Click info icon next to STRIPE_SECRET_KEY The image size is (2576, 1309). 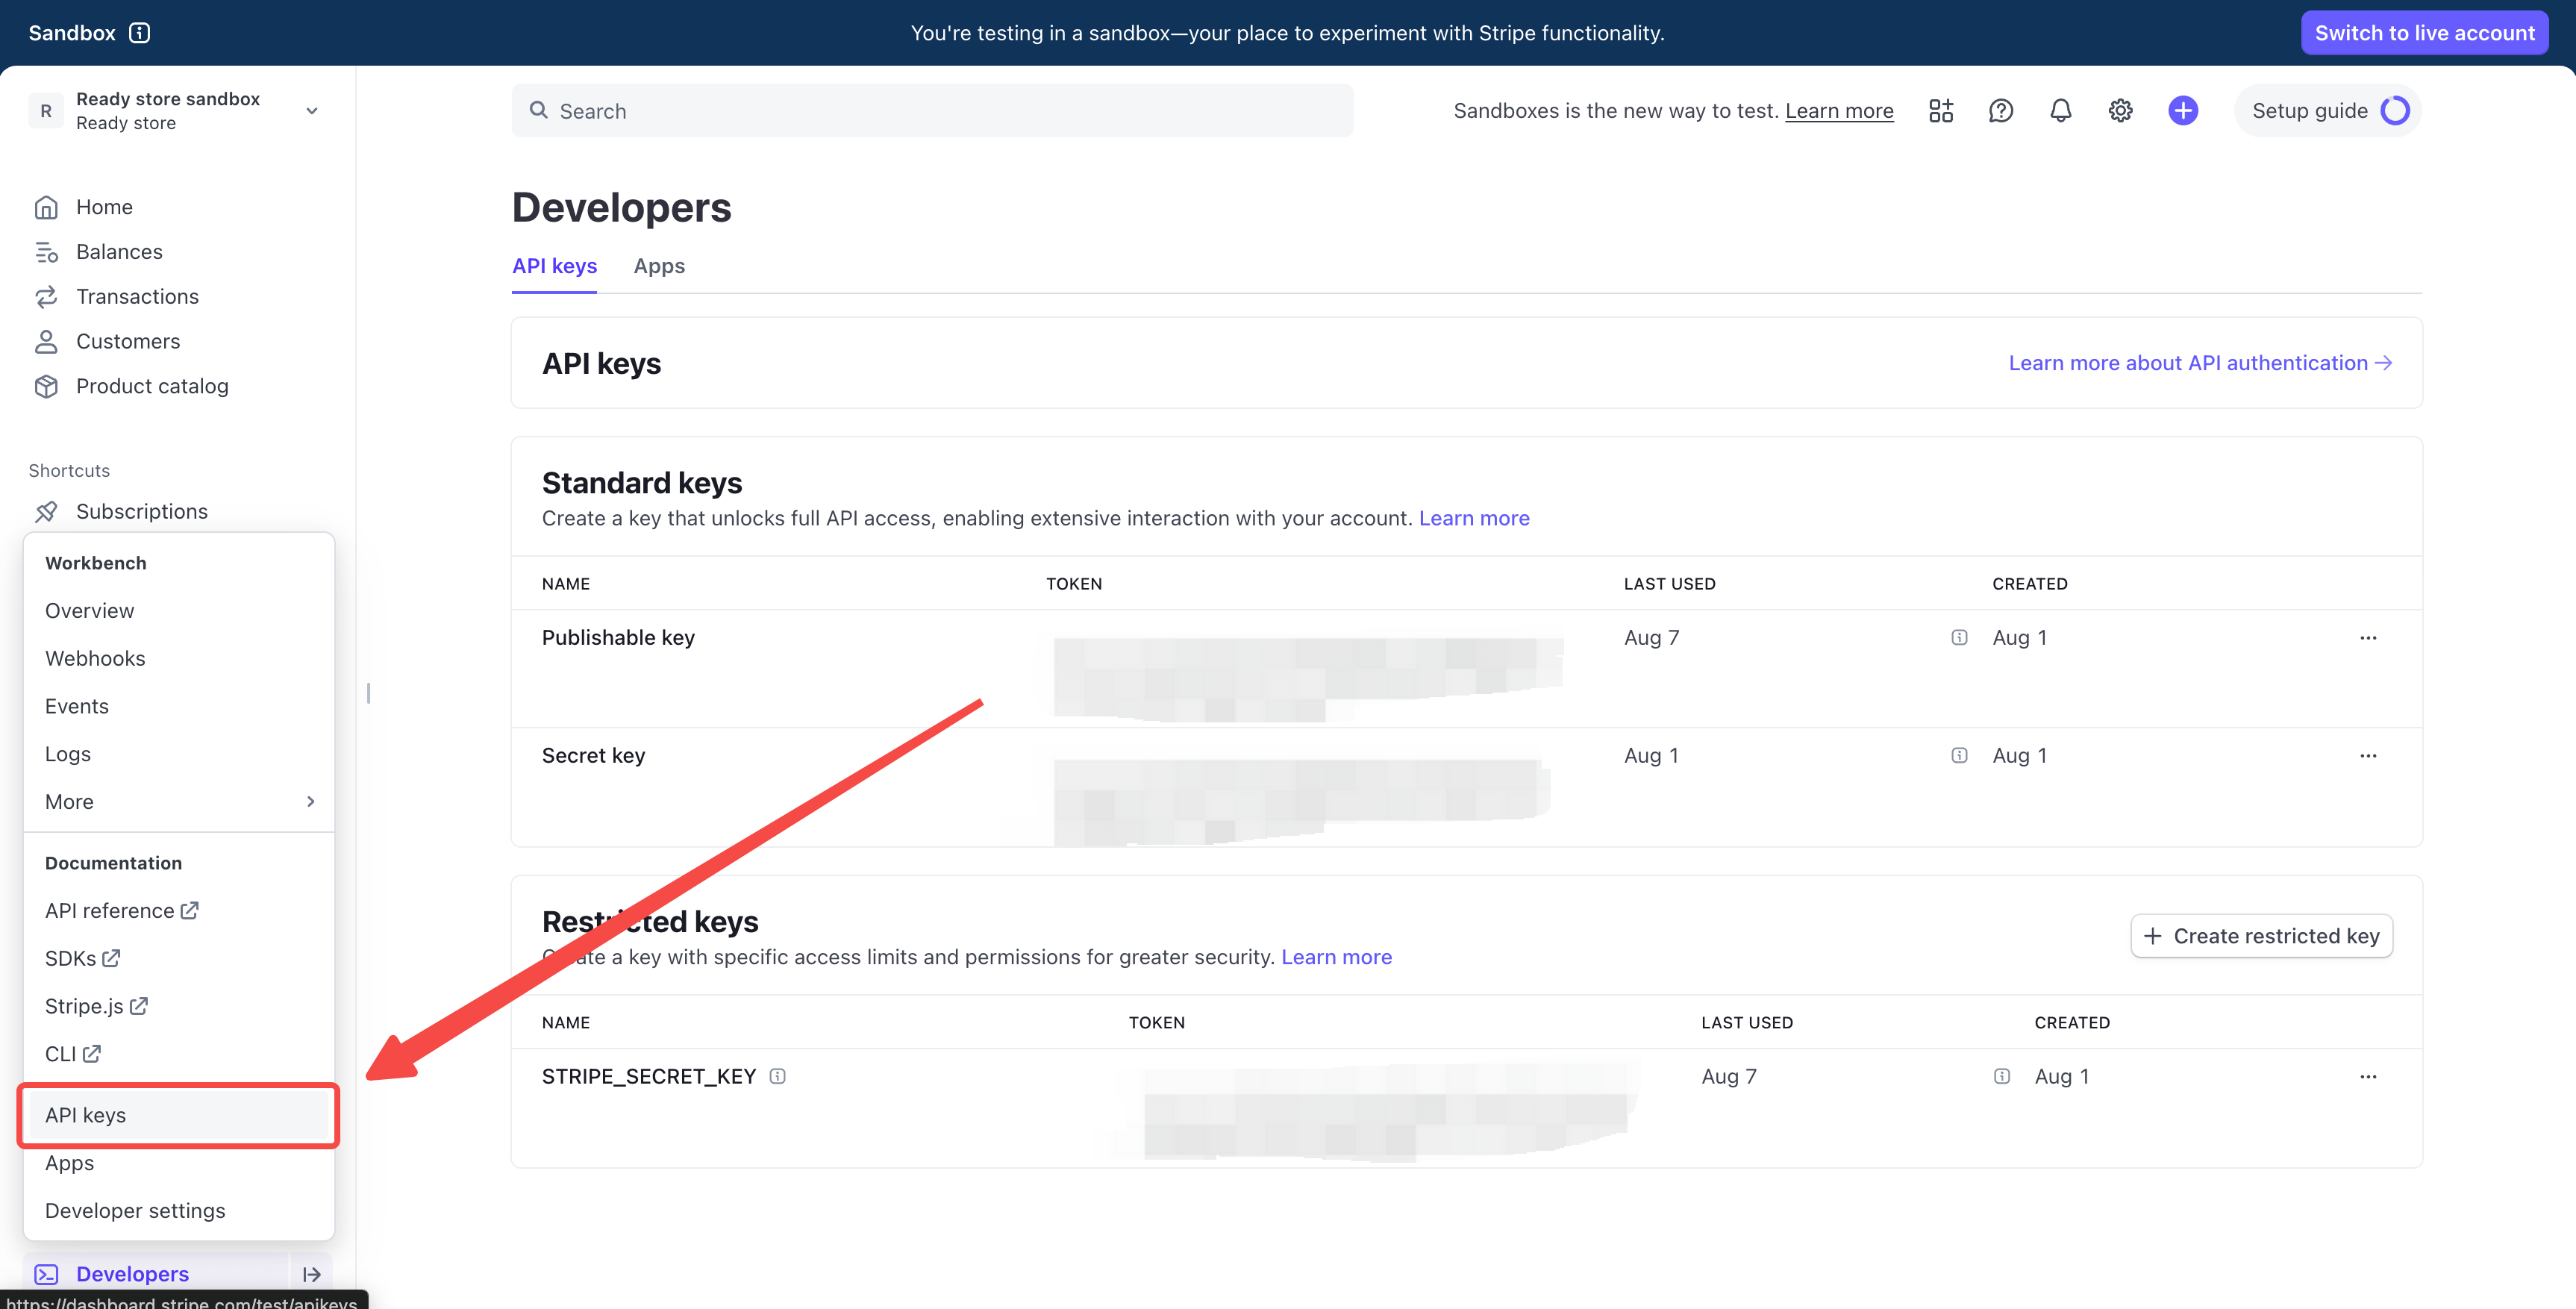coord(777,1076)
